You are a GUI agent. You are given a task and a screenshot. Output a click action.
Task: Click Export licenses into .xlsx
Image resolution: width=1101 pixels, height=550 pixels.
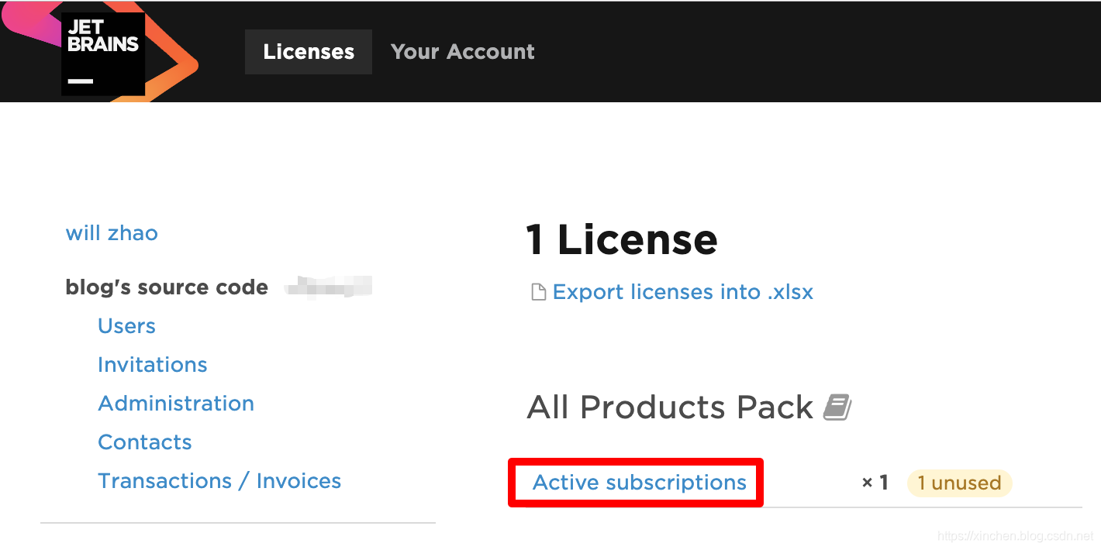682,291
